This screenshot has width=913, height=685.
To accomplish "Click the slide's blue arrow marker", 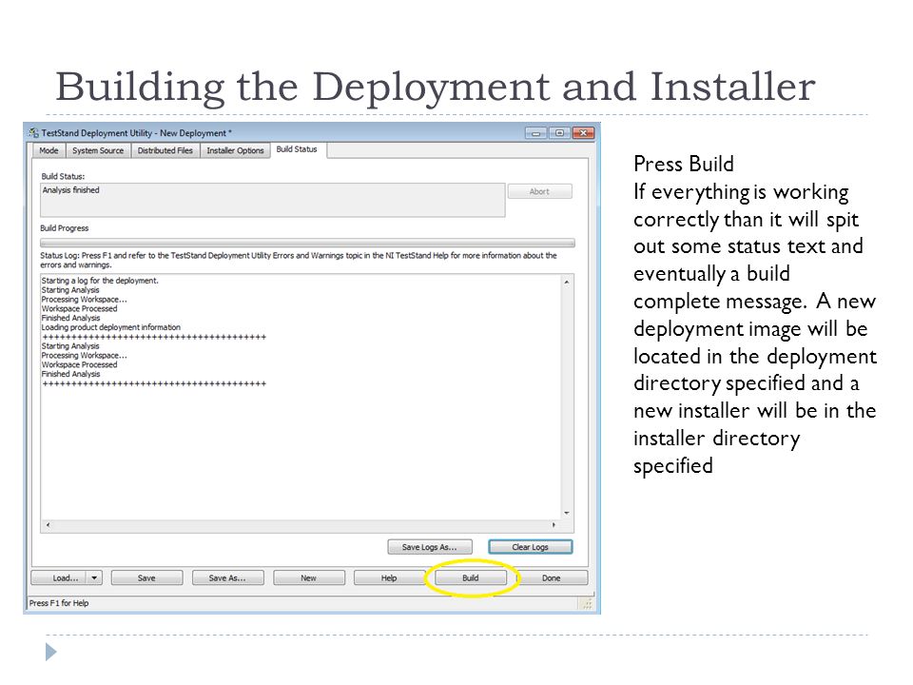I will (x=51, y=652).
